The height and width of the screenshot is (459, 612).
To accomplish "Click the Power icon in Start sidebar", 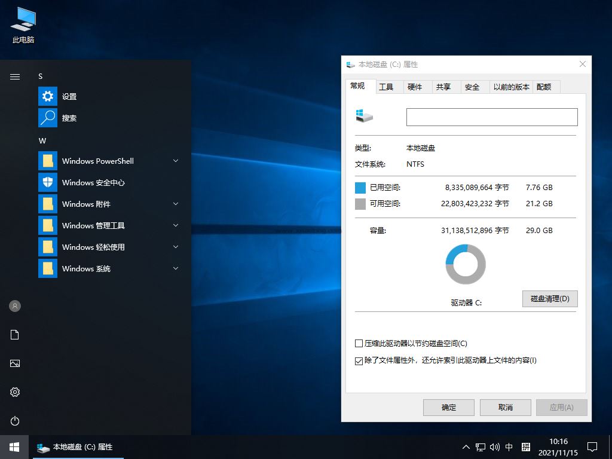I will 15,421.
